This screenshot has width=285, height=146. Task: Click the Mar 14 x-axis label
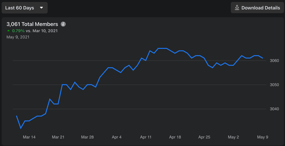click(x=29, y=137)
